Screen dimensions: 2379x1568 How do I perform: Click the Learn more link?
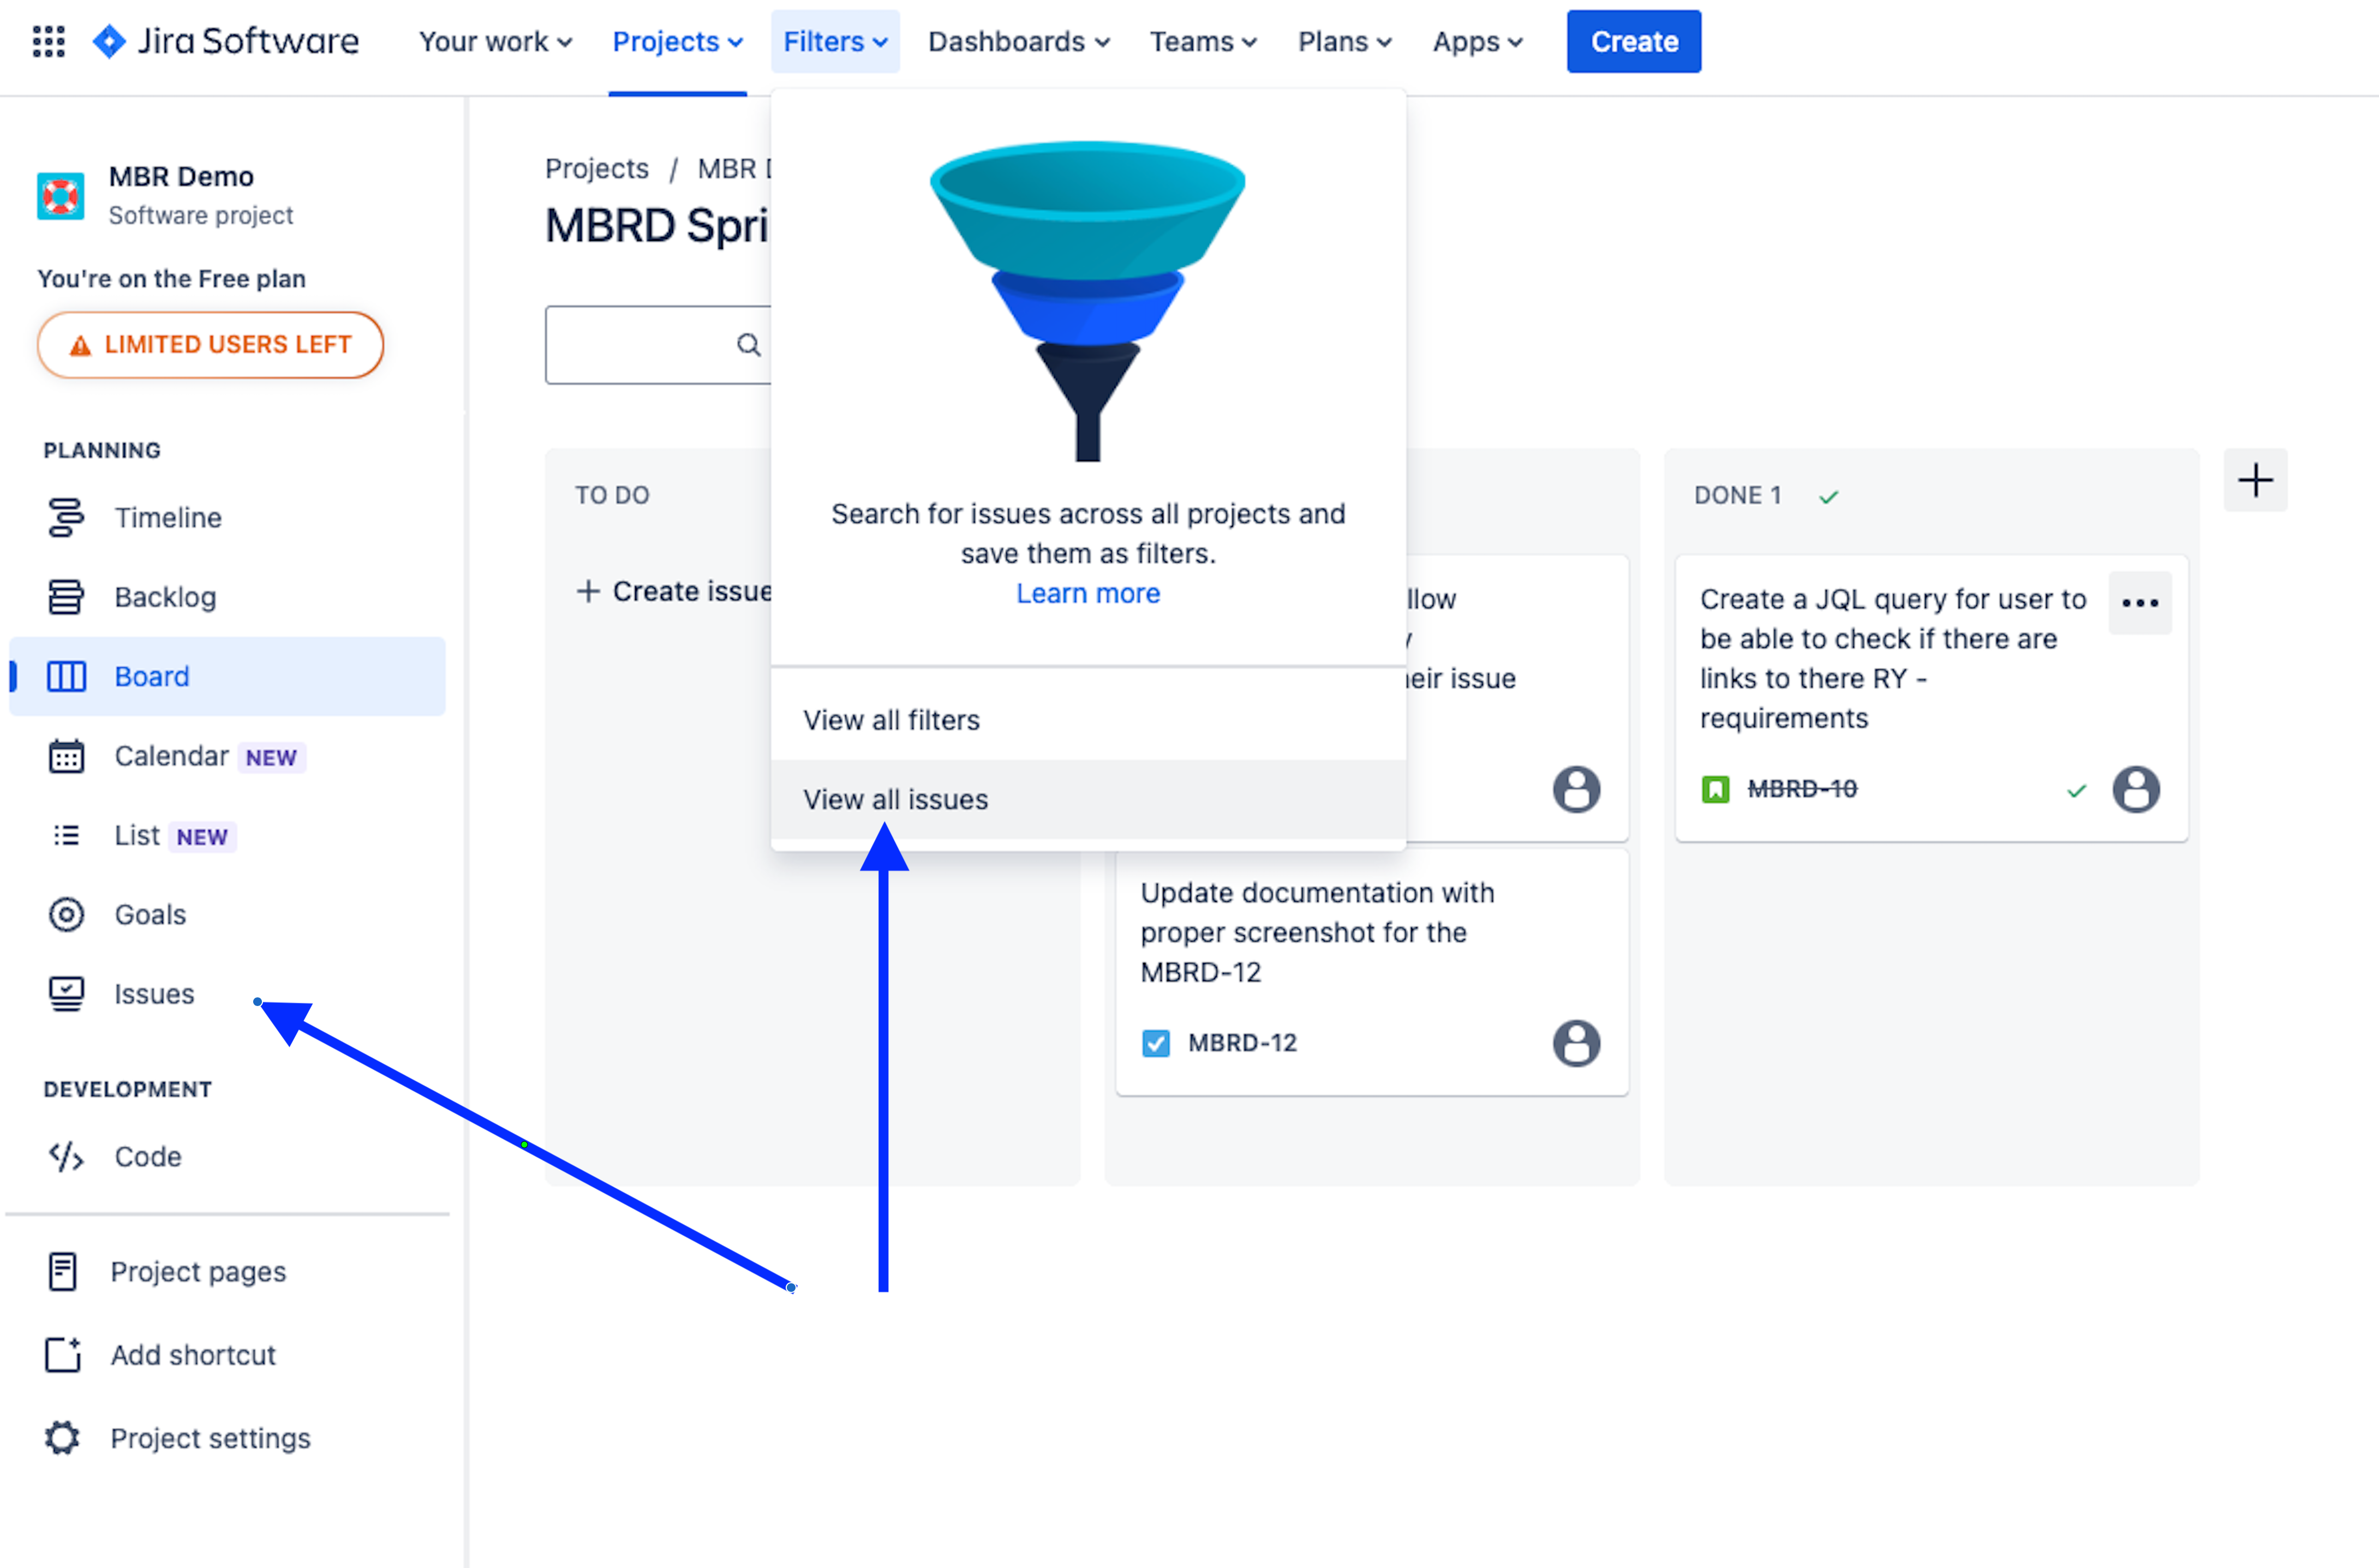click(1087, 593)
